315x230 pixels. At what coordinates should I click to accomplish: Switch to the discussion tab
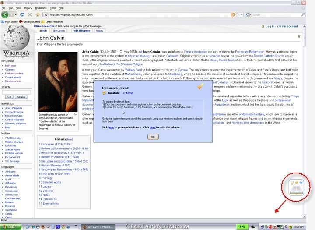59,31
